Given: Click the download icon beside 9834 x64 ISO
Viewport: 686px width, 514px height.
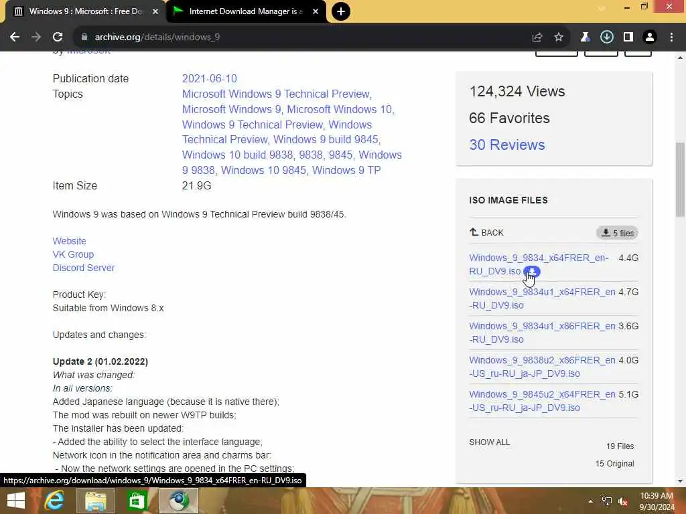Looking at the screenshot, I should (x=531, y=272).
